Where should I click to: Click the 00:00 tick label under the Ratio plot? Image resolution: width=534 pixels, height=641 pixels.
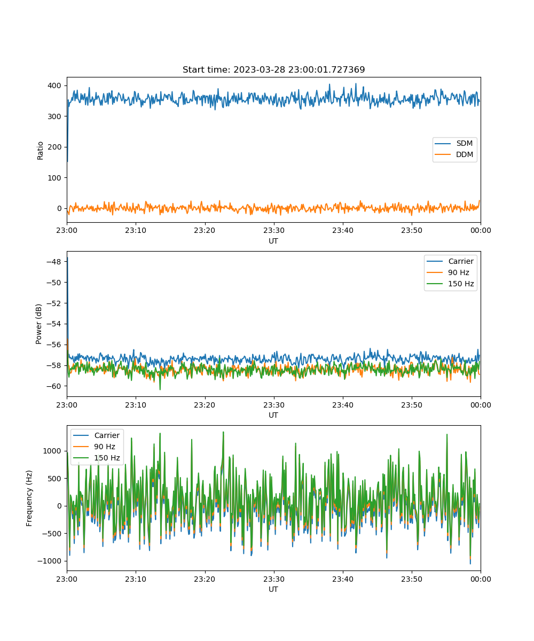pos(481,230)
